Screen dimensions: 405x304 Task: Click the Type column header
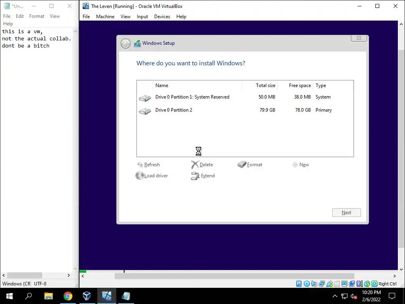(333, 85)
